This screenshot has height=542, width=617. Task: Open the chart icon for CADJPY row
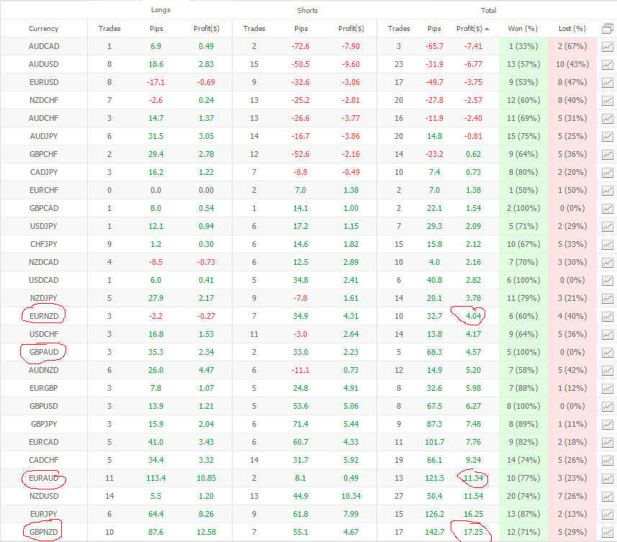pyautogui.click(x=607, y=173)
